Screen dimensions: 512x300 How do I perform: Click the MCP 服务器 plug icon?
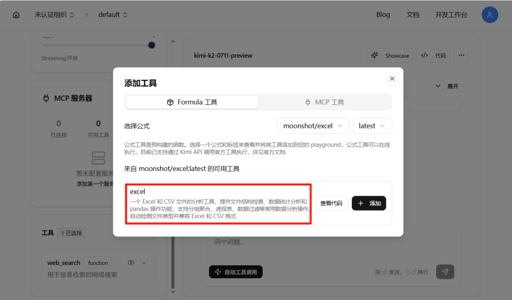tap(46, 98)
